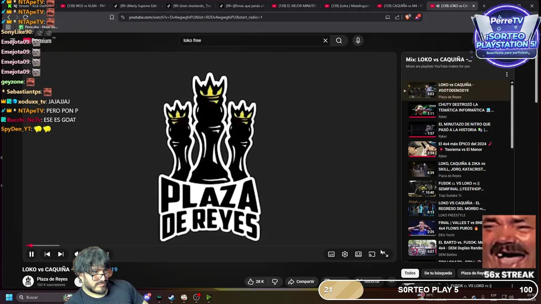Open the site information icon by URL
The height and width of the screenshot is (304, 541).
click(123, 17)
